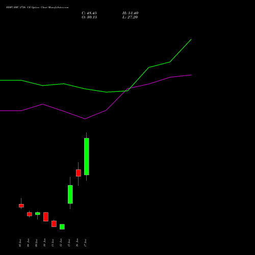Click the 16 Jun date label

click(77, 243)
